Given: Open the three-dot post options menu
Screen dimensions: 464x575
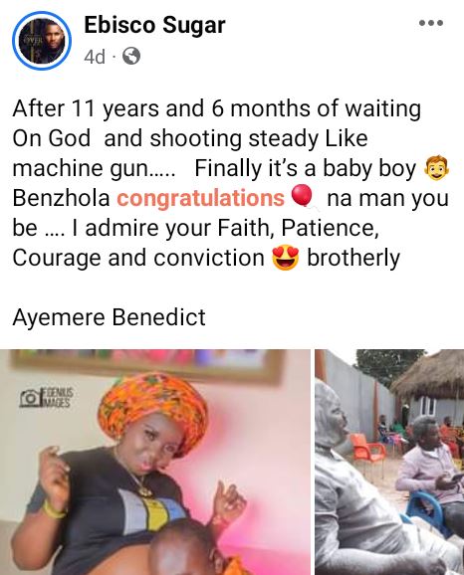Looking at the screenshot, I should (431, 23).
